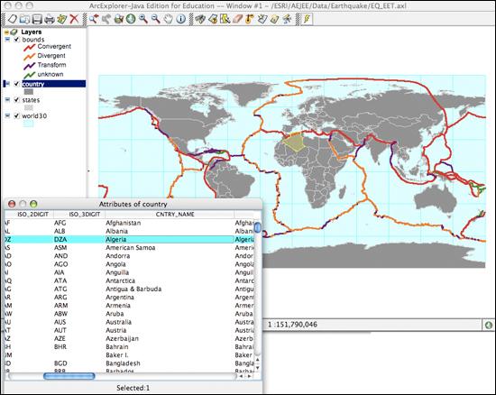
Task: Collapse the states layer legend
Action: coord(7,100)
